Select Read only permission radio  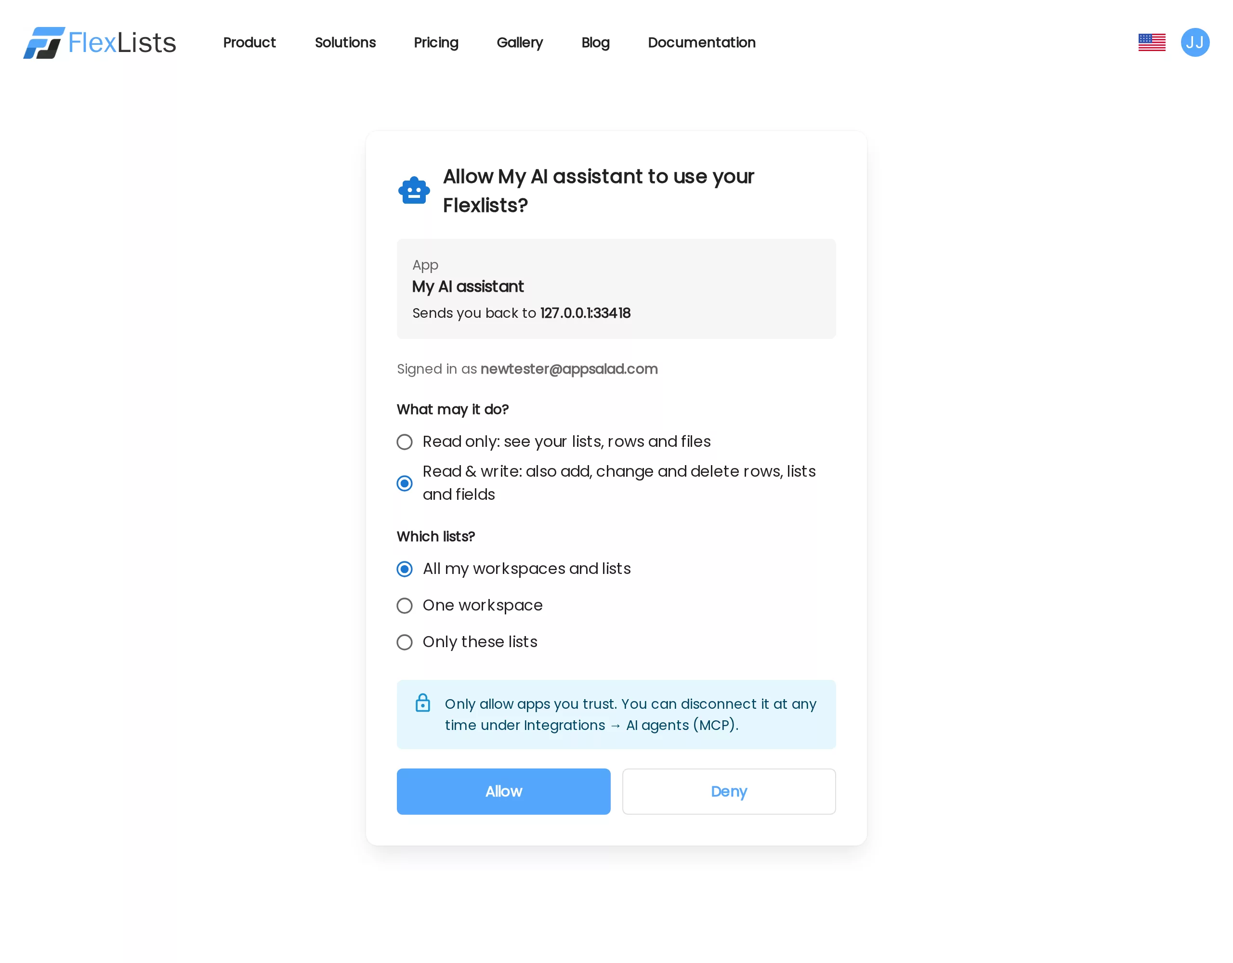click(x=404, y=442)
